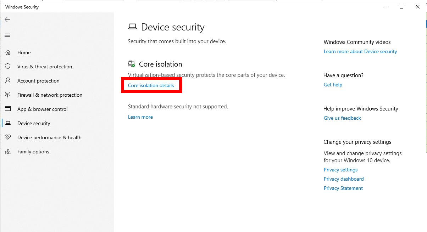
Task: Click 'Windows Community videos' heading
Action: tap(357, 42)
